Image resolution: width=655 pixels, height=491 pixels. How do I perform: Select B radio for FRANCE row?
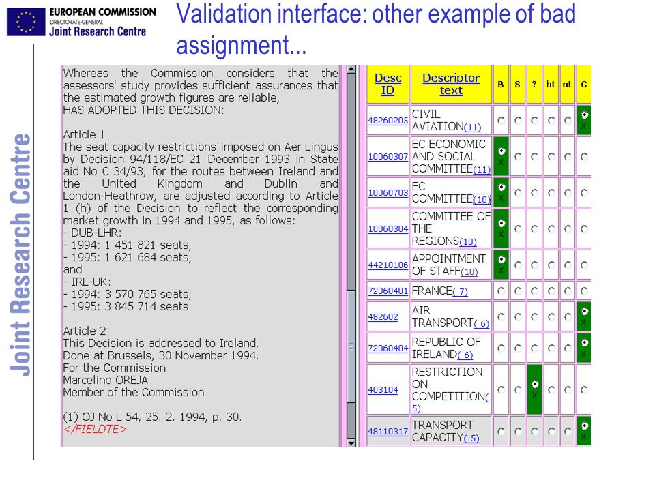pyautogui.click(x=501, y=291)
